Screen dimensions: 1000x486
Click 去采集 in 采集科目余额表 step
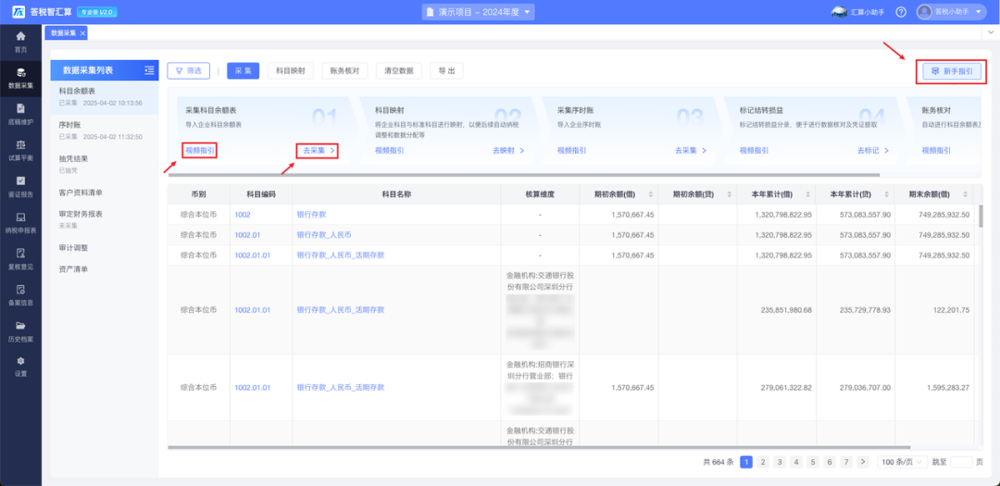click(319, 151)
